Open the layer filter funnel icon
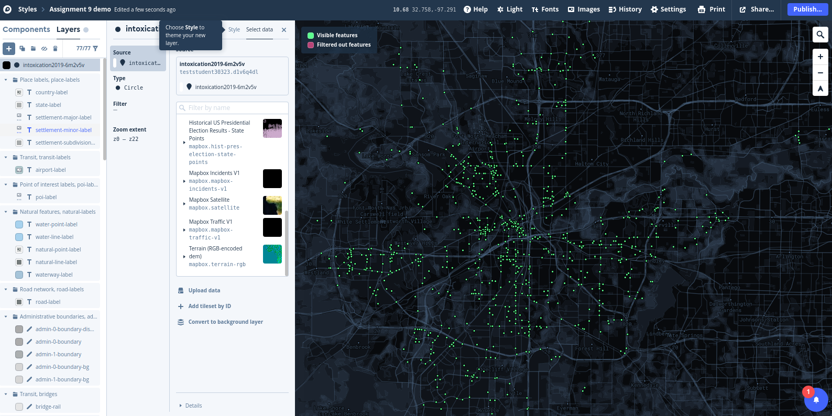Viewport: 832px width, 416px height. coord(95,48)
